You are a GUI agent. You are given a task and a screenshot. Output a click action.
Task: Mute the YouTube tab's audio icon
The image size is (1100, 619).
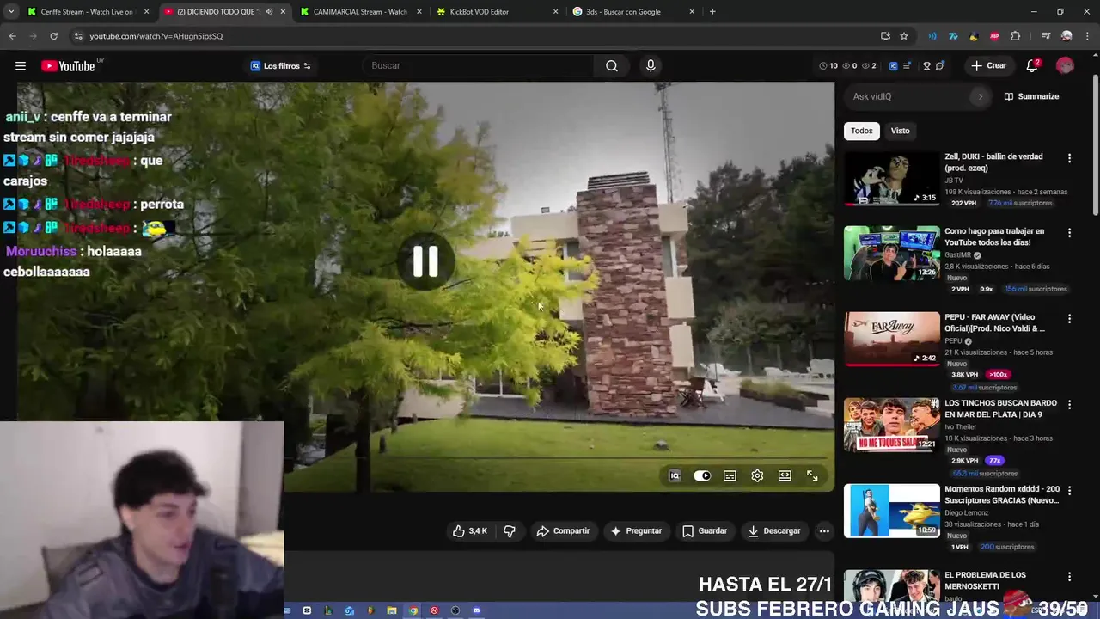269,12
